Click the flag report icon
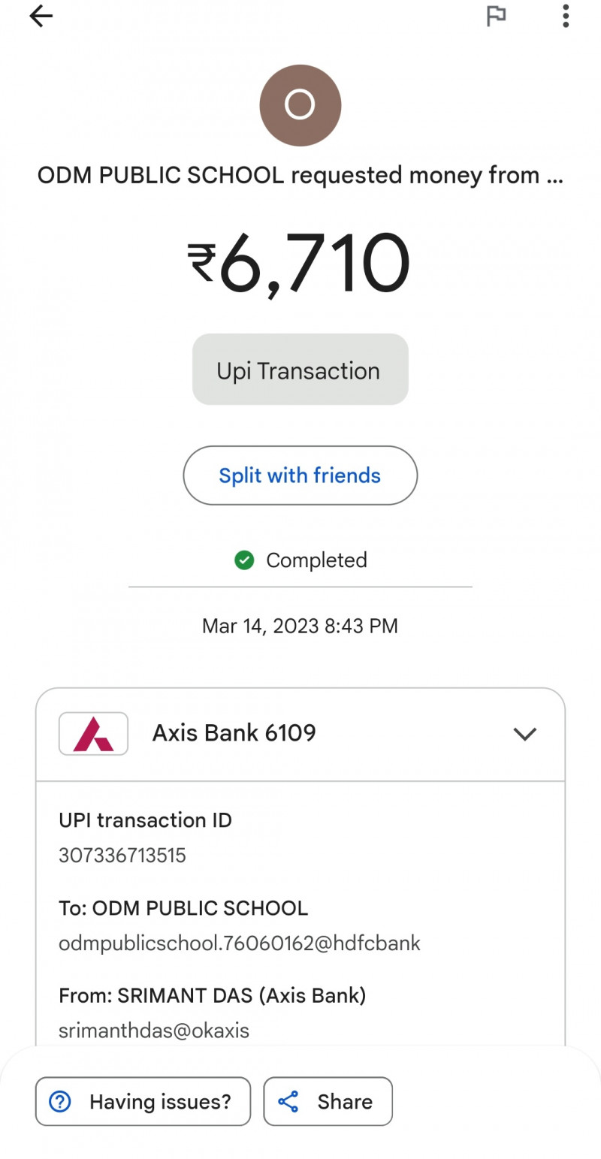Viewport: 601px width, 1159px height. click(496, 17)
